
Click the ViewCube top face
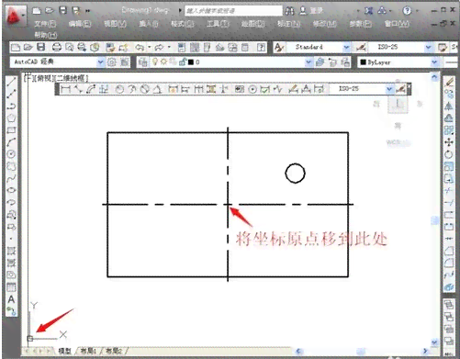(x=398, y=105)
